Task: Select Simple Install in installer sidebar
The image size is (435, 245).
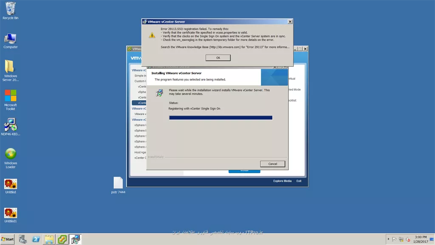Action: pyautogui.click(x=140, y=76)
